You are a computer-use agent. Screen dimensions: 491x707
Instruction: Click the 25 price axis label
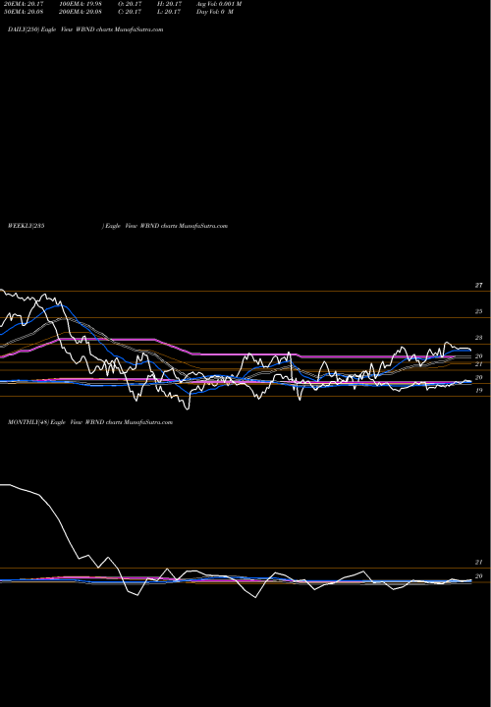click(478, 311)
